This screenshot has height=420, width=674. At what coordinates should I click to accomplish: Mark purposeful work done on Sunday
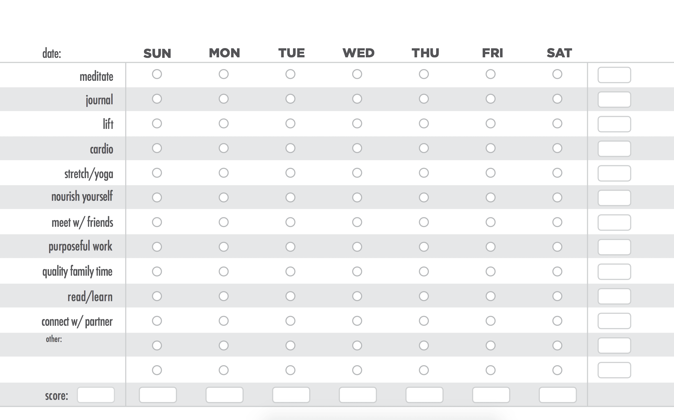coord(157,247)
